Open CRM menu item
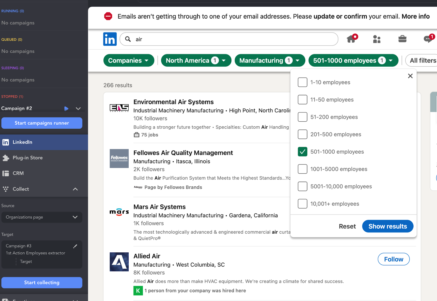Image resolution: width=437 pixels, height=301 pixels. pos(44,173)
